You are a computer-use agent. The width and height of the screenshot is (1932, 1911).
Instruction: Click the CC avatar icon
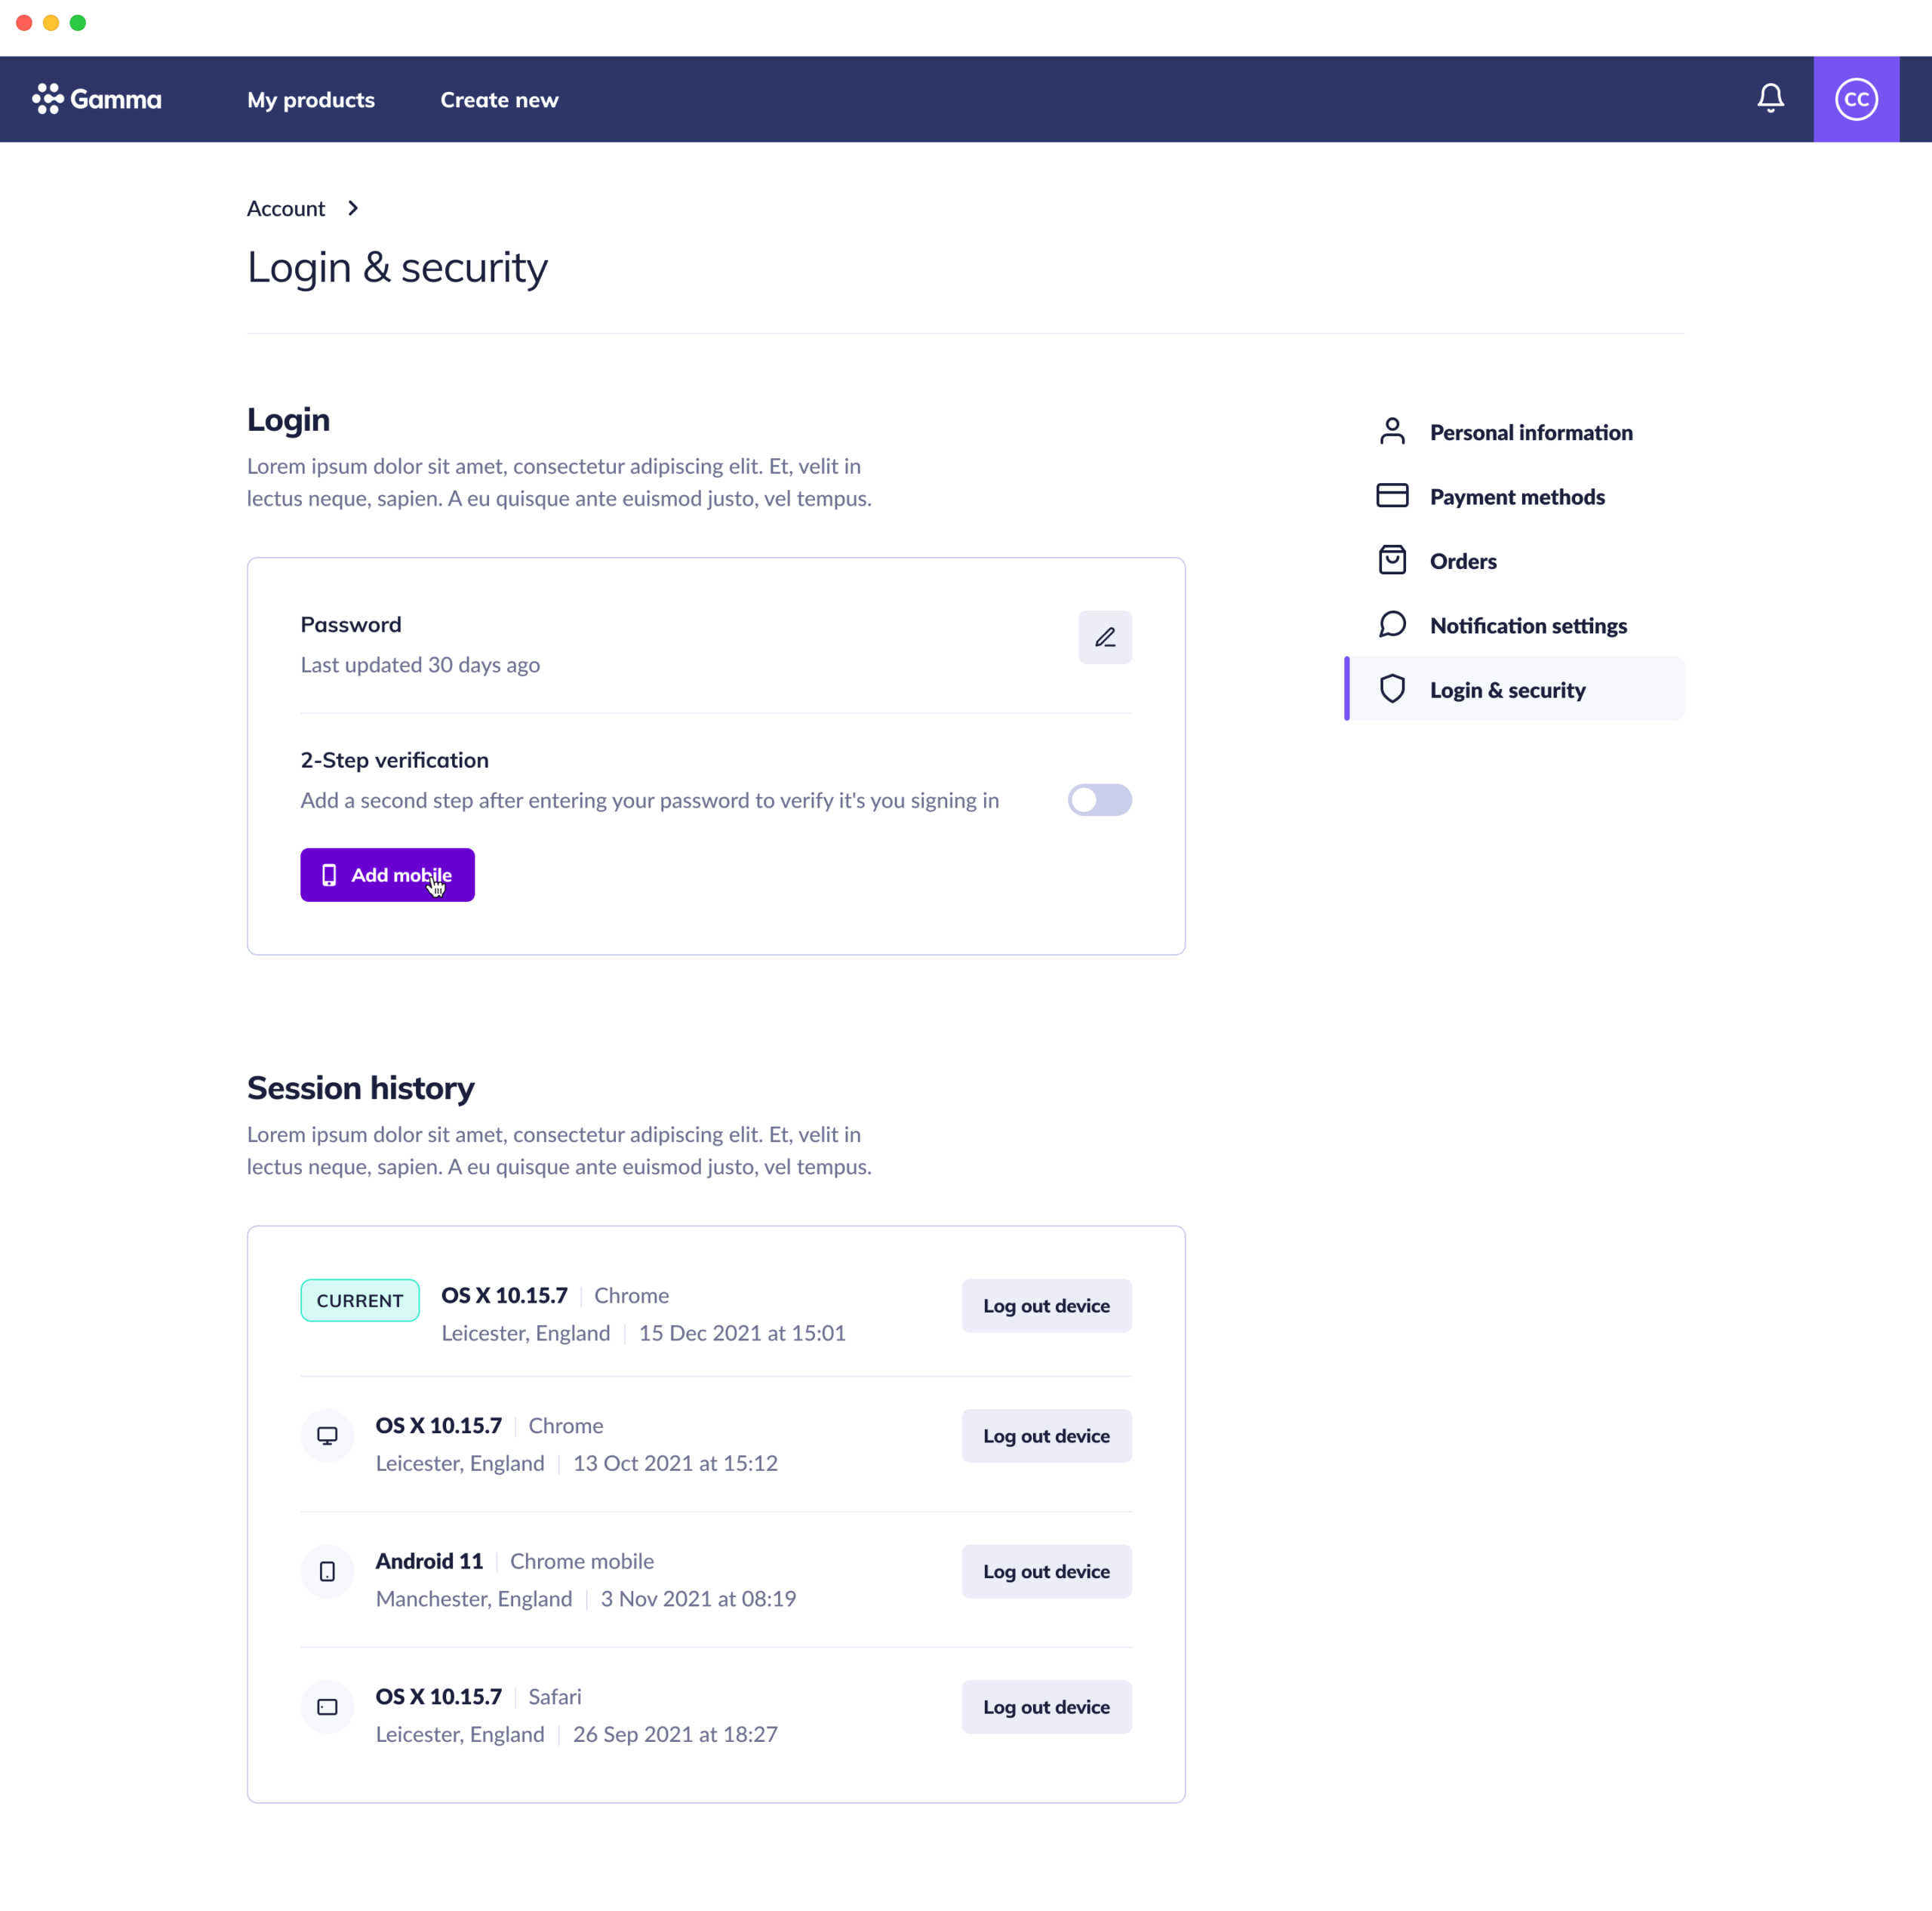coord(1857,98)
